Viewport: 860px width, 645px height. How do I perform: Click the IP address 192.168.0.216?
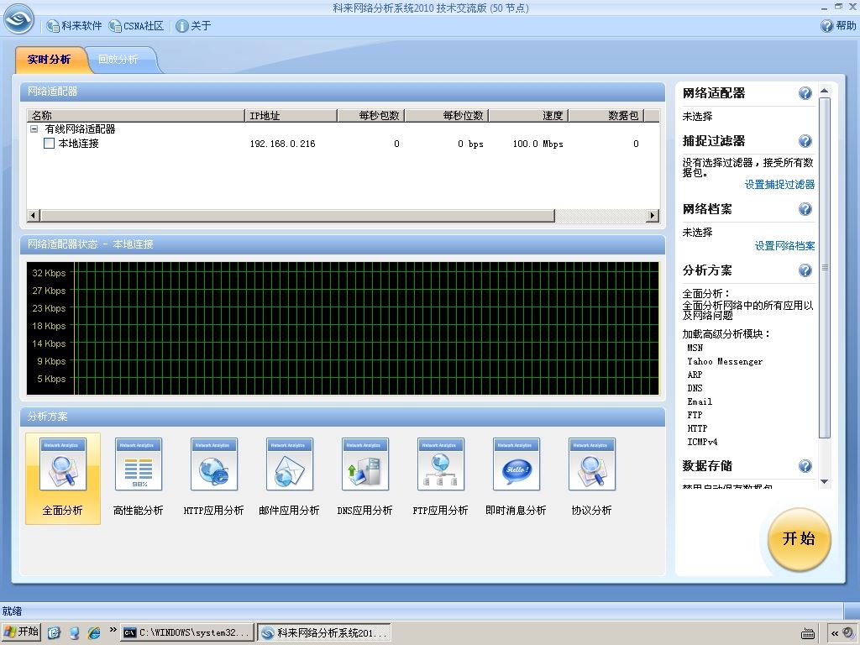(282, 144)
